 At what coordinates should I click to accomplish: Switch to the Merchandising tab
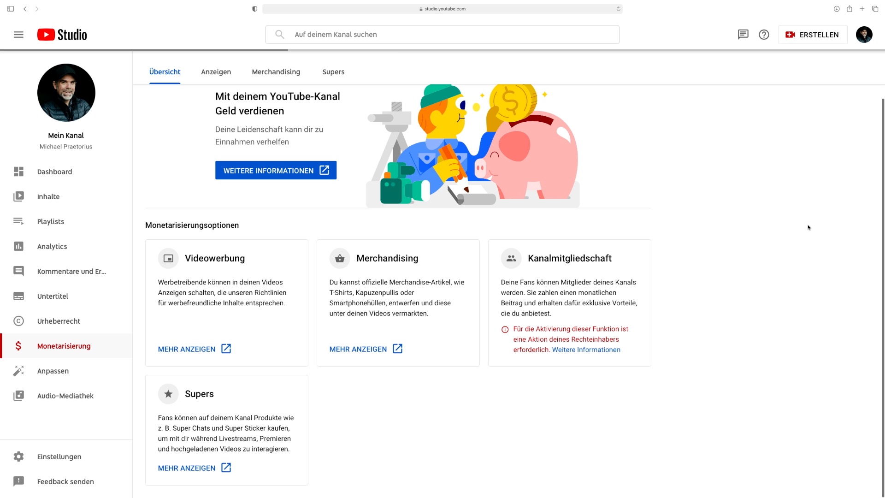coord(276,72)
